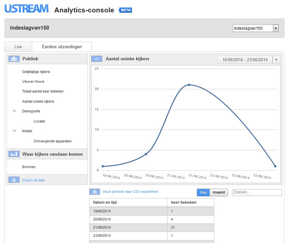287x243 pixels.
Task: Click the Publiek audience people icon
Action: pyautogui.click(x=14, y=59)
